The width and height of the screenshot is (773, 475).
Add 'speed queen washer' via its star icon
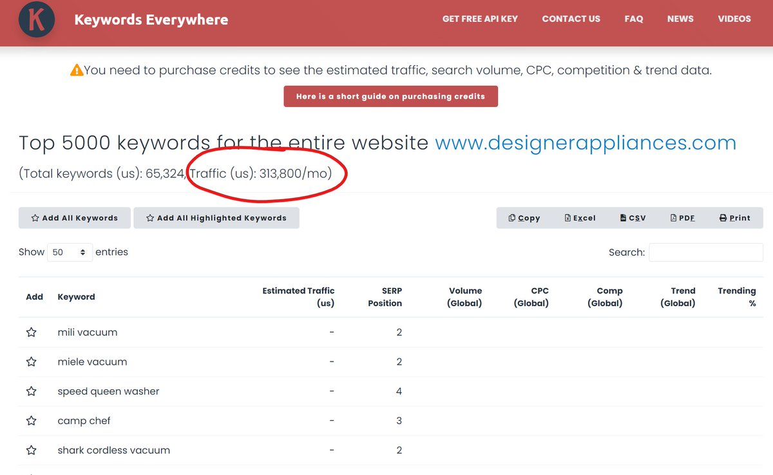coord(31,391)
